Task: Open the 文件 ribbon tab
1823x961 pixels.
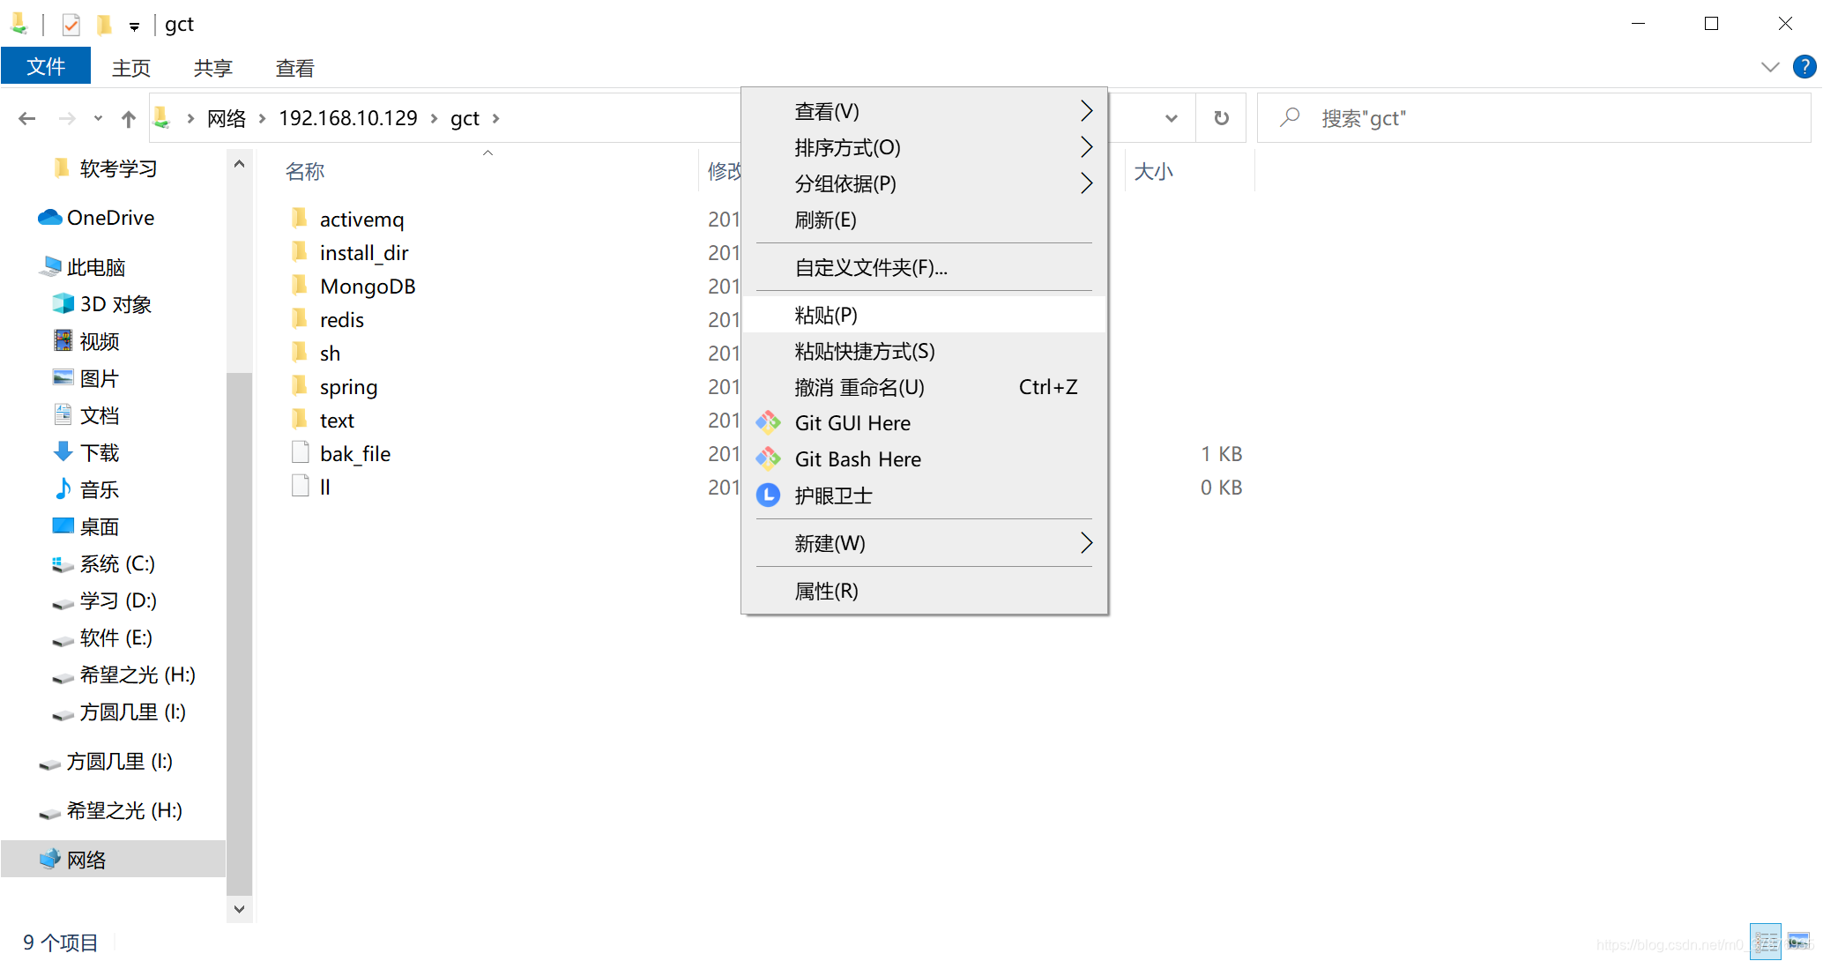Action: [46, 67]
